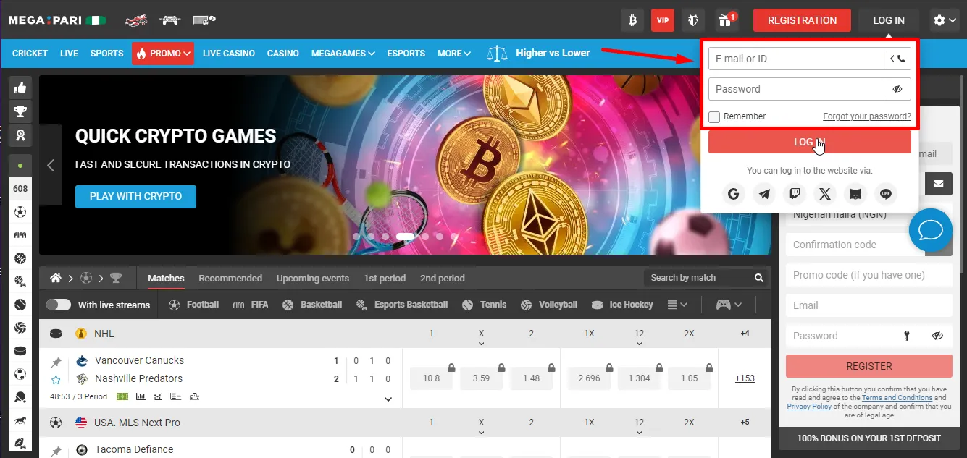Screen dimensions: 967x458
Task: Open LIVE CASINO menu item
Action: [228, 54]
